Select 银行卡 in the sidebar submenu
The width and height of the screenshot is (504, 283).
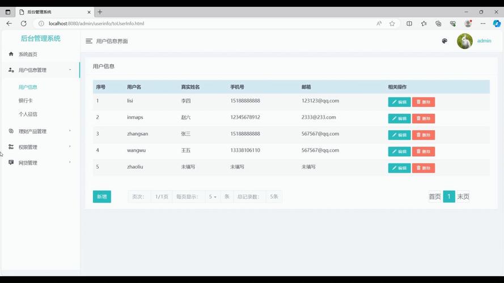tap(26, 101)
